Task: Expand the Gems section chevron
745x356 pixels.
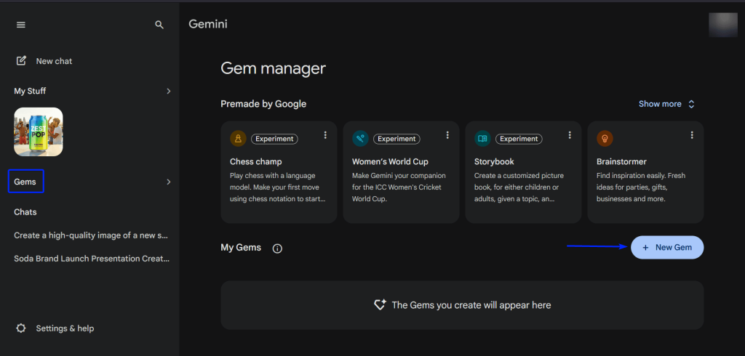Action: pos(168,182)
